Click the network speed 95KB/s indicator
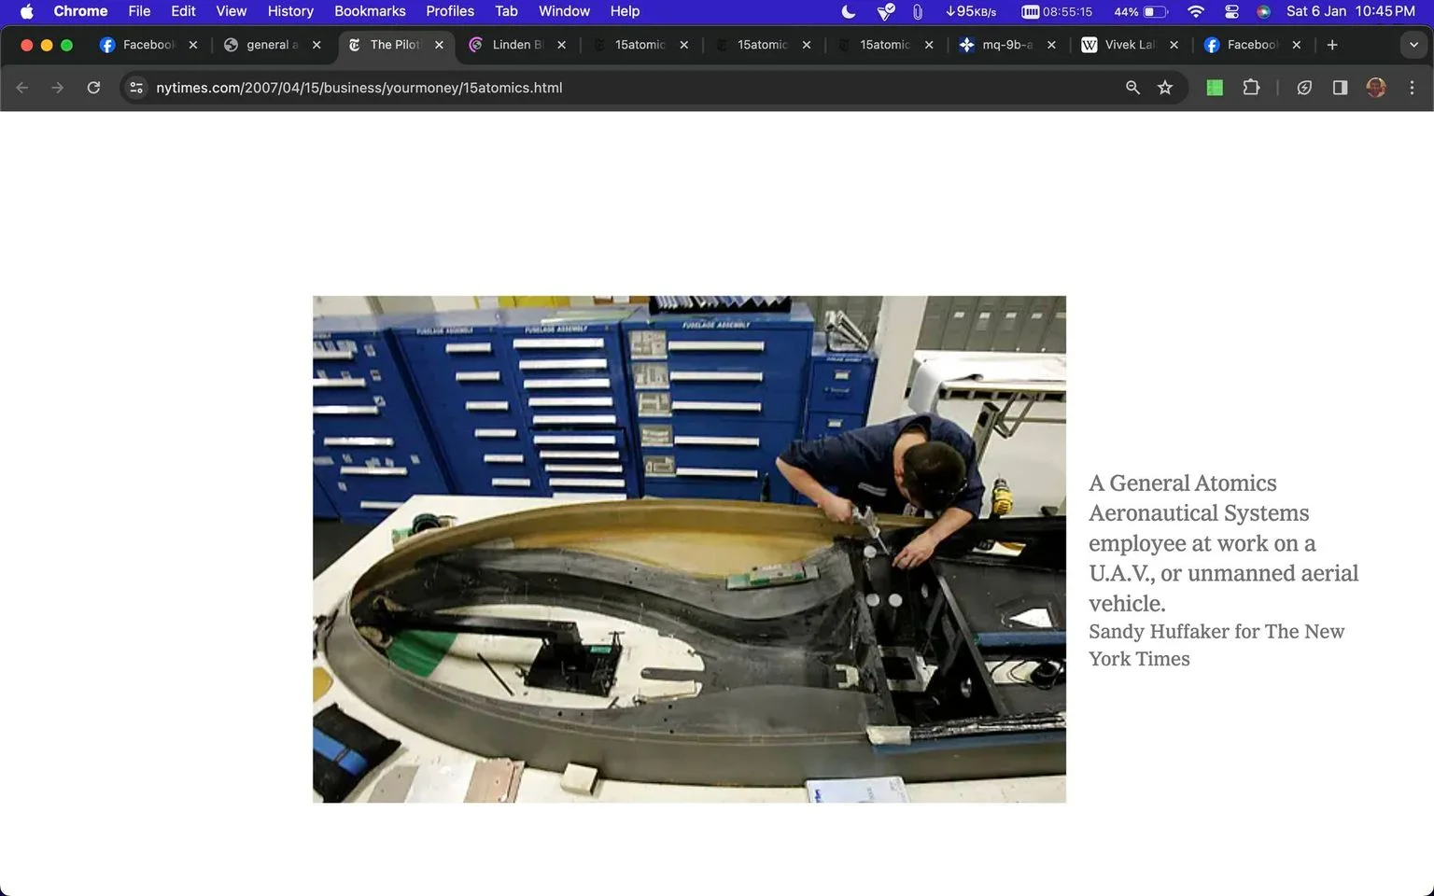The height and width of the screenshot is (896, 1434). (971, 11)
